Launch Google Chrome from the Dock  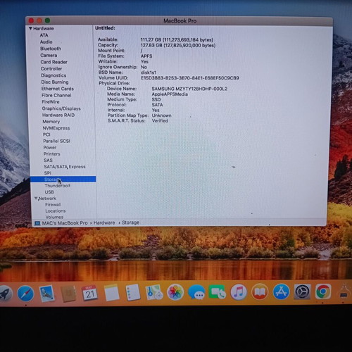click(x=323, y=291)
